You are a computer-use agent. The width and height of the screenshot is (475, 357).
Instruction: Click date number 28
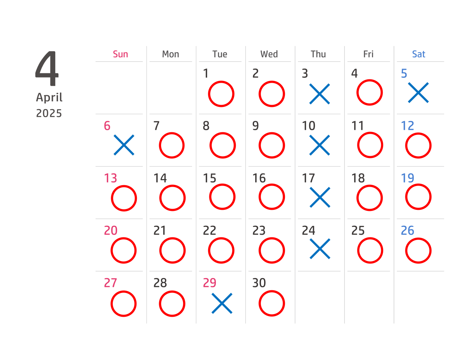click(x=160, y=283)
